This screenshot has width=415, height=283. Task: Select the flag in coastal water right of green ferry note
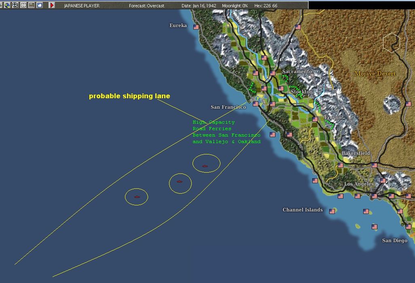click(273, 135)
